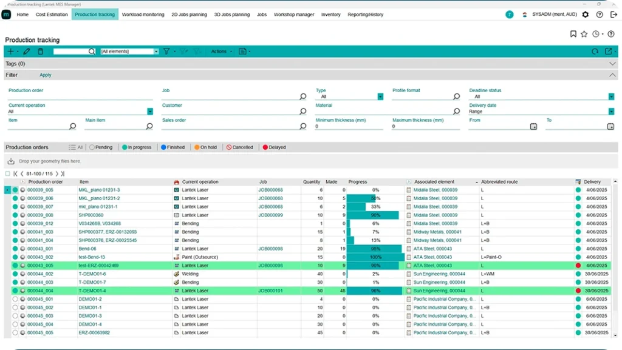Click the delete trash icon in toolbar

pos(41,52)
